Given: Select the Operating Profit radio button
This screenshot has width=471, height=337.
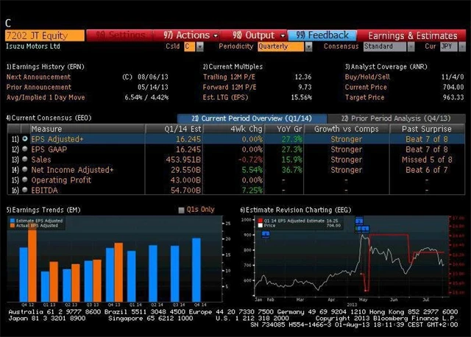Looking at the screenshot, I should tap(24, 180).
